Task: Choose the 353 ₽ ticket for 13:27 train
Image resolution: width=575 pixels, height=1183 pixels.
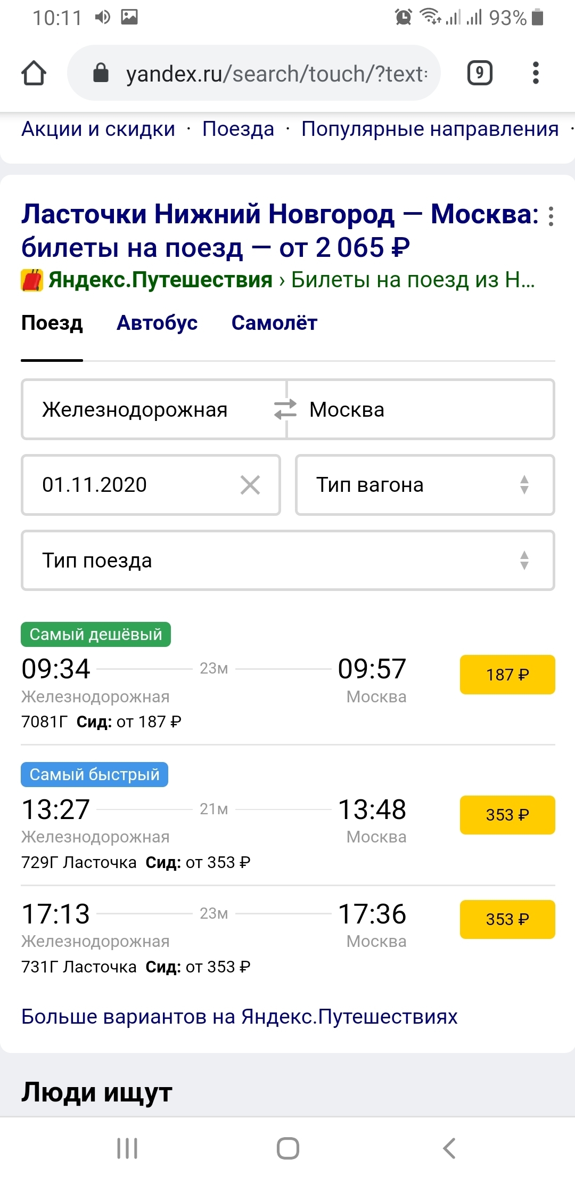Action: click(507, 815)
